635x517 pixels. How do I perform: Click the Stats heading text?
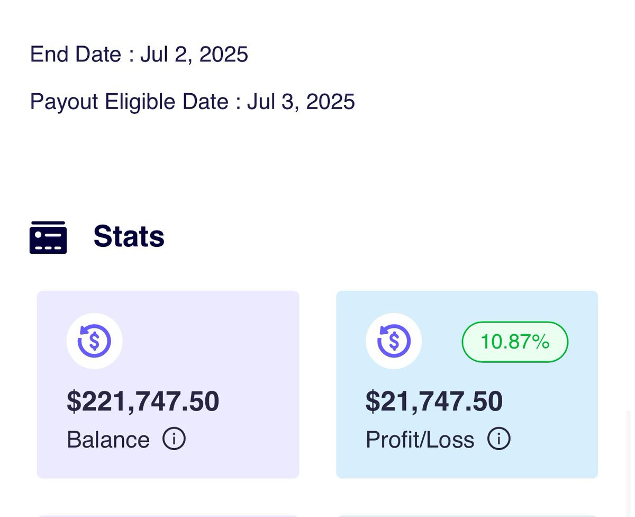[129, 236]
